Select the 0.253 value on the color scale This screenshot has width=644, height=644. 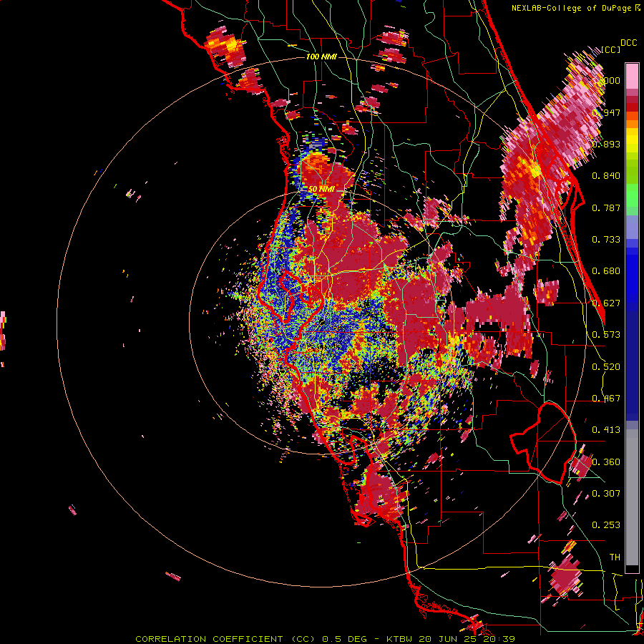(606, 525)
